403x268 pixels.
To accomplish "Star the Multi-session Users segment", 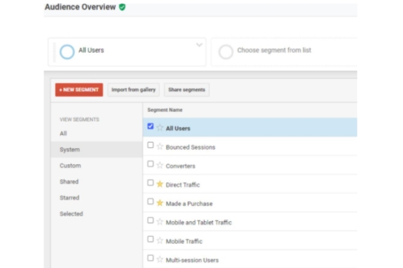I will click(x=160, y=259).
